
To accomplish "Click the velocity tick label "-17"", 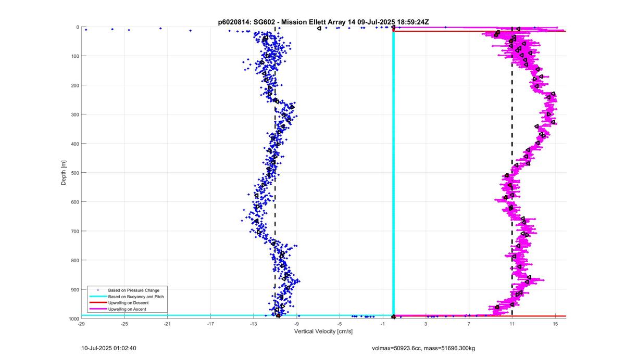I will point(210,324).
